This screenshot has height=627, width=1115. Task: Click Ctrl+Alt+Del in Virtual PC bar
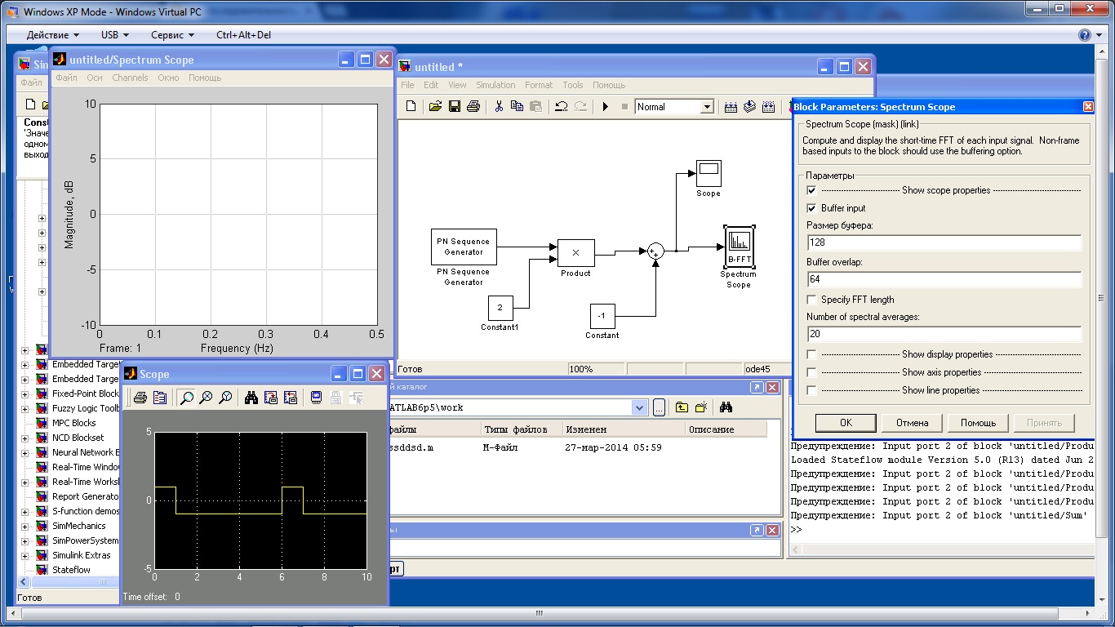(243, 35)
